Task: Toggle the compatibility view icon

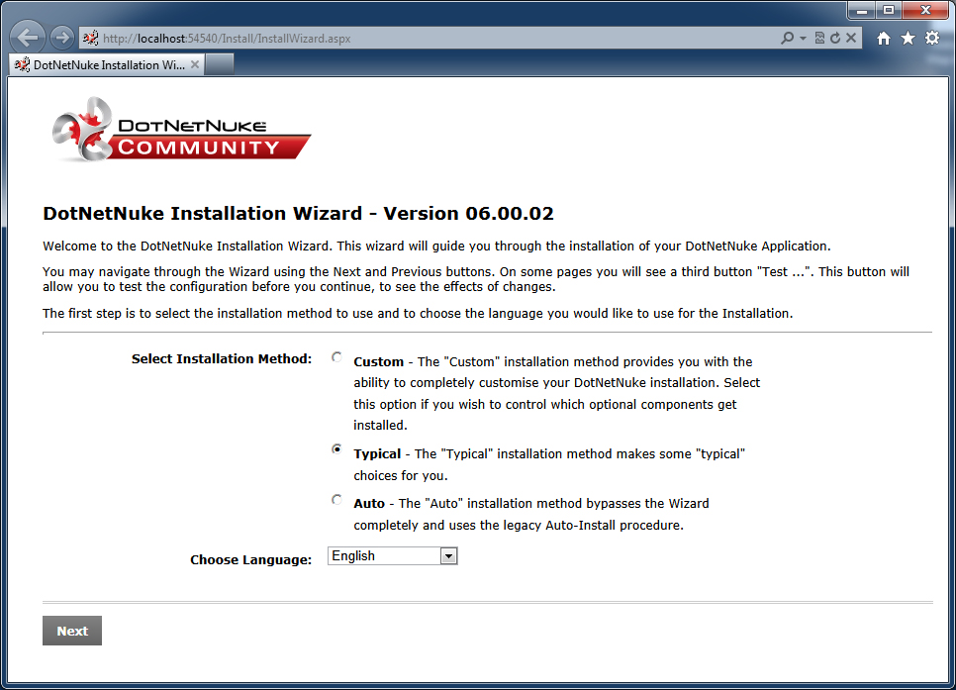Action: [819, 38]
